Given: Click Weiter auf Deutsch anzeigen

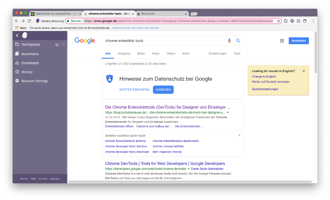Looking at the screenshot, I should click(271, 82).
